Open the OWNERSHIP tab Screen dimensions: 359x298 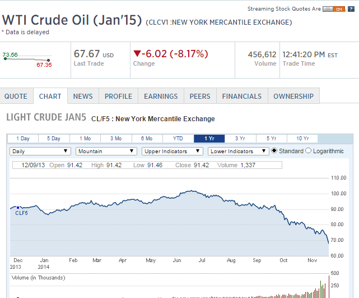[x=293, y=96]
